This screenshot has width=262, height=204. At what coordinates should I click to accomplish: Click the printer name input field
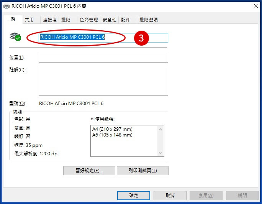coord(103,38)
